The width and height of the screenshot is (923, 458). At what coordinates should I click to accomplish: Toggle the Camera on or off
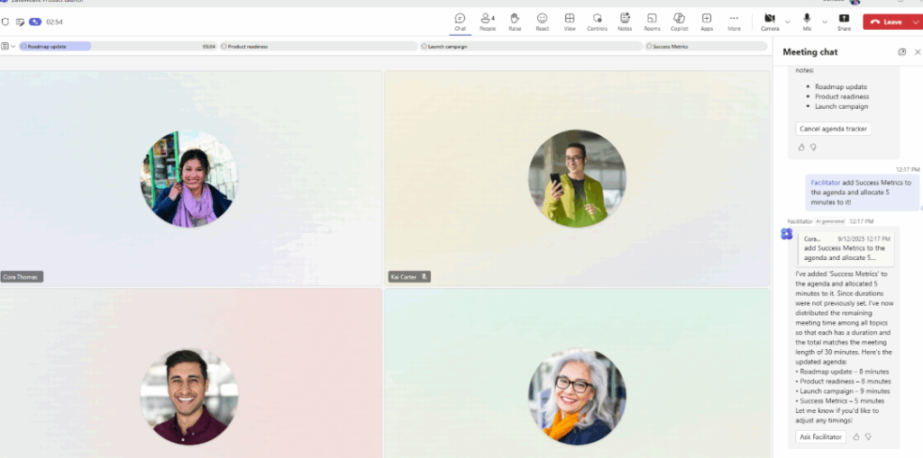[x=769, y=21]
